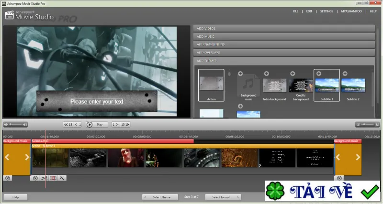The width and height of the screenshot is (383, 204).
Task: Click the split clip icon beside scissors
Action: pos(53,178)
